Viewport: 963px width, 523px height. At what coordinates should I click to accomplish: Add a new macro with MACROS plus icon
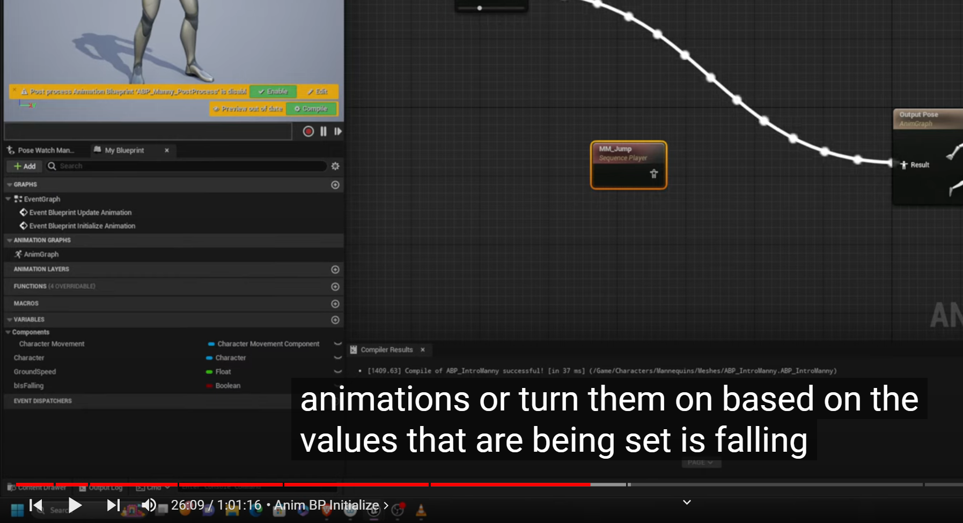click(335, 304)
